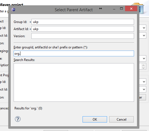Open the help question mark icon
Image resolution: width=149 pixels, height=131 pixels.
(x=18, y=119)
